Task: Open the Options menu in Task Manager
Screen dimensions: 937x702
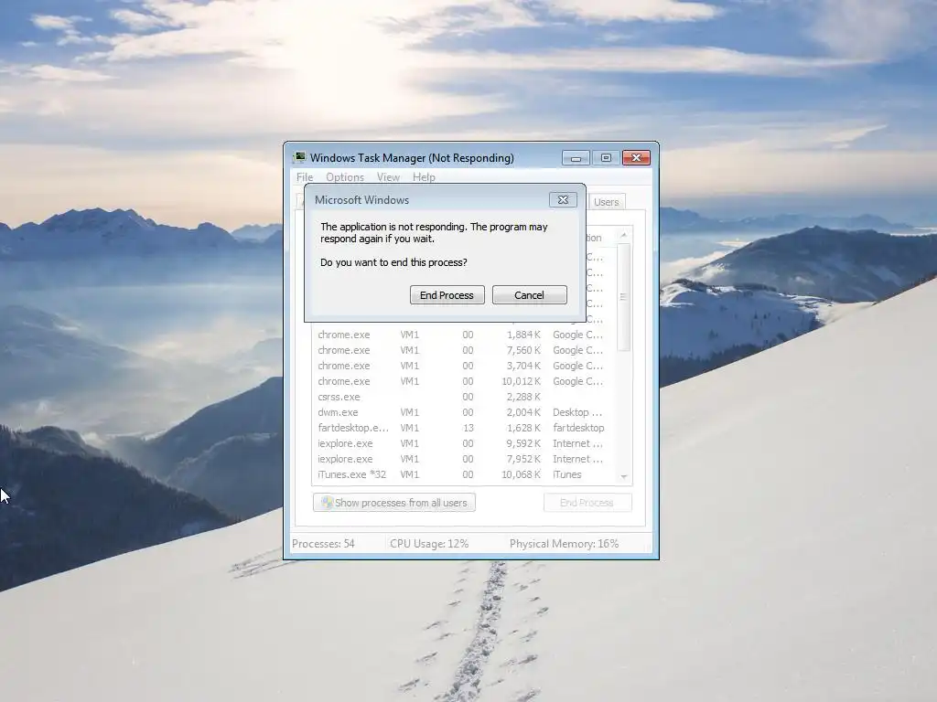Action: coord(345,177)
